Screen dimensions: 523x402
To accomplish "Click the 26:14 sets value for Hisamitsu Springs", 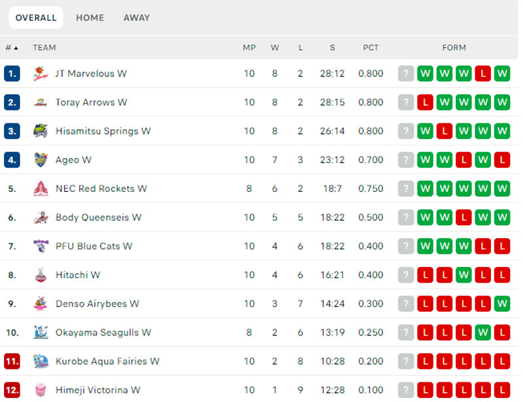I will tap(332, 131).
